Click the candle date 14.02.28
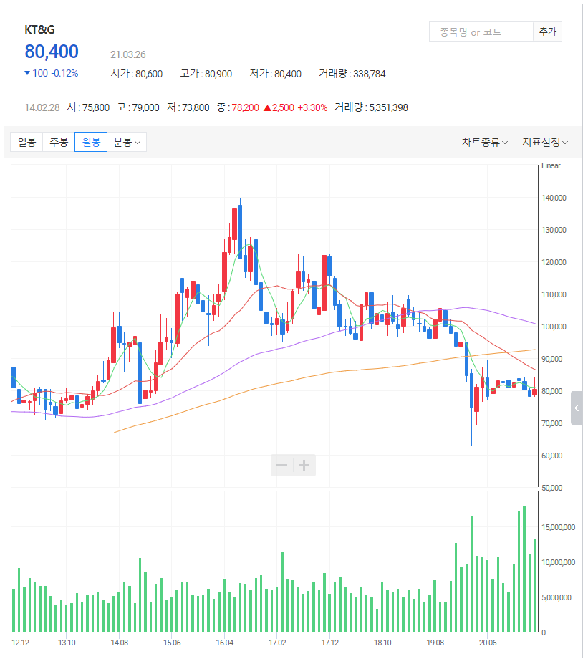Screen dimensions: 588x664 (42, 107)
